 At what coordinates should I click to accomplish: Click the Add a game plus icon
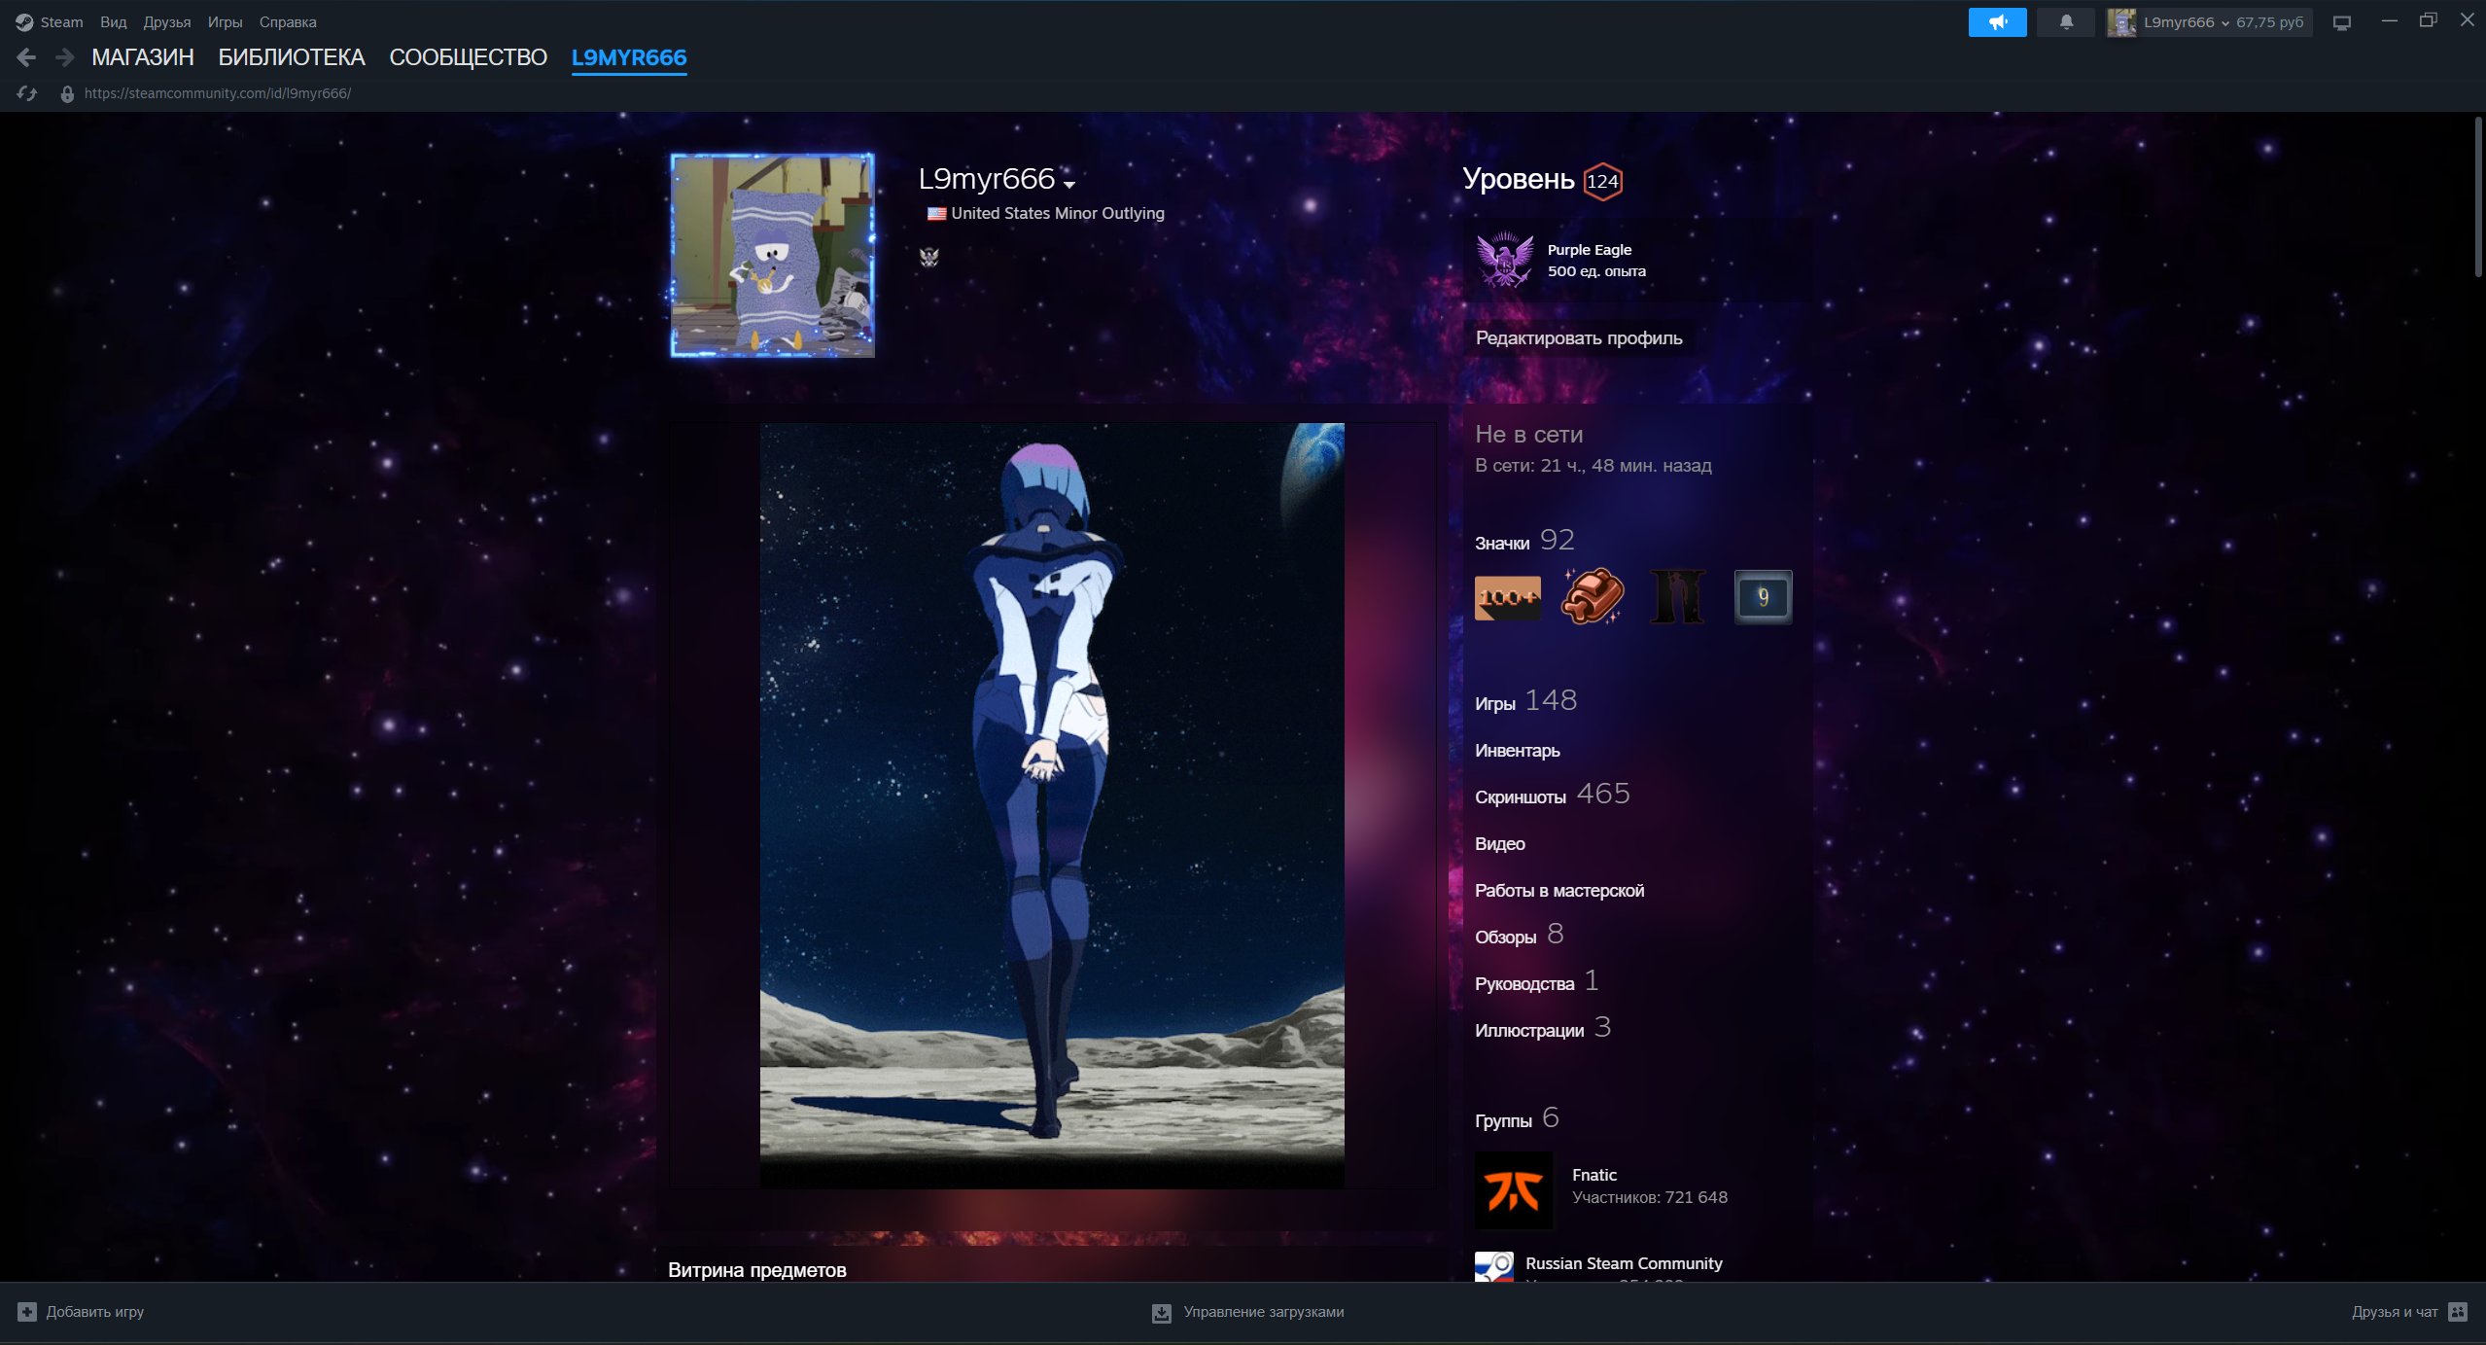pos(27,1312)
